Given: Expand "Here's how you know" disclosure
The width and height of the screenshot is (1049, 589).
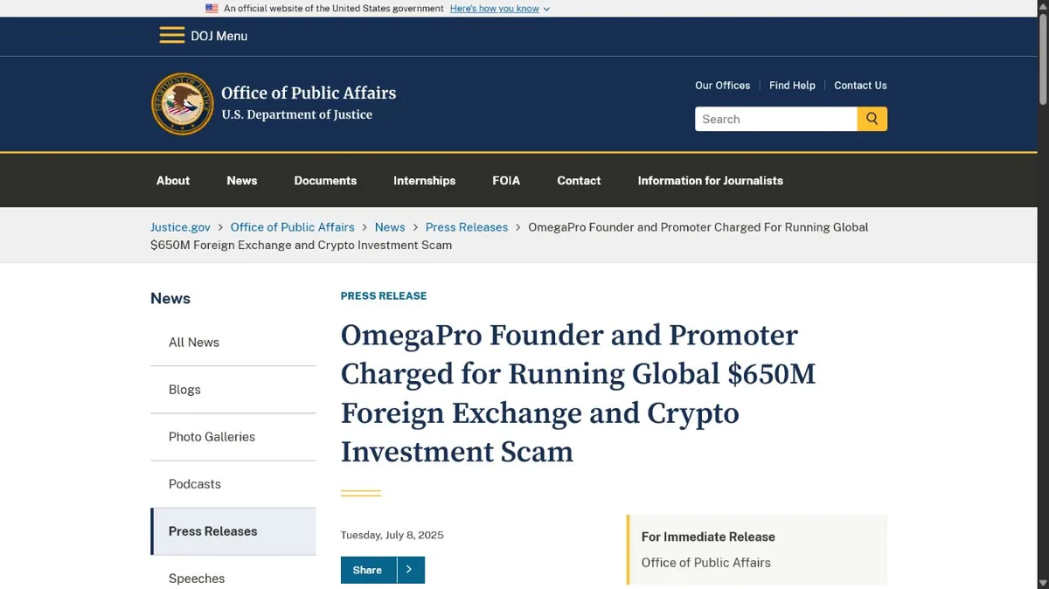Looking at the screenshot, I should (500, 8).
